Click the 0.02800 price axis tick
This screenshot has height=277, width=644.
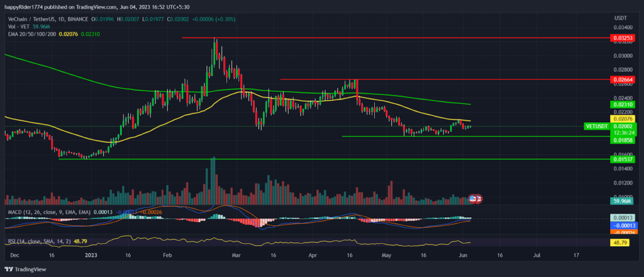[622, 70]
